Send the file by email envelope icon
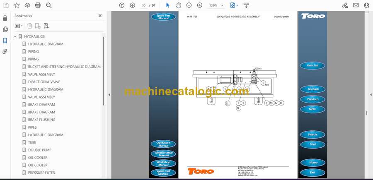 pos(356,5)
